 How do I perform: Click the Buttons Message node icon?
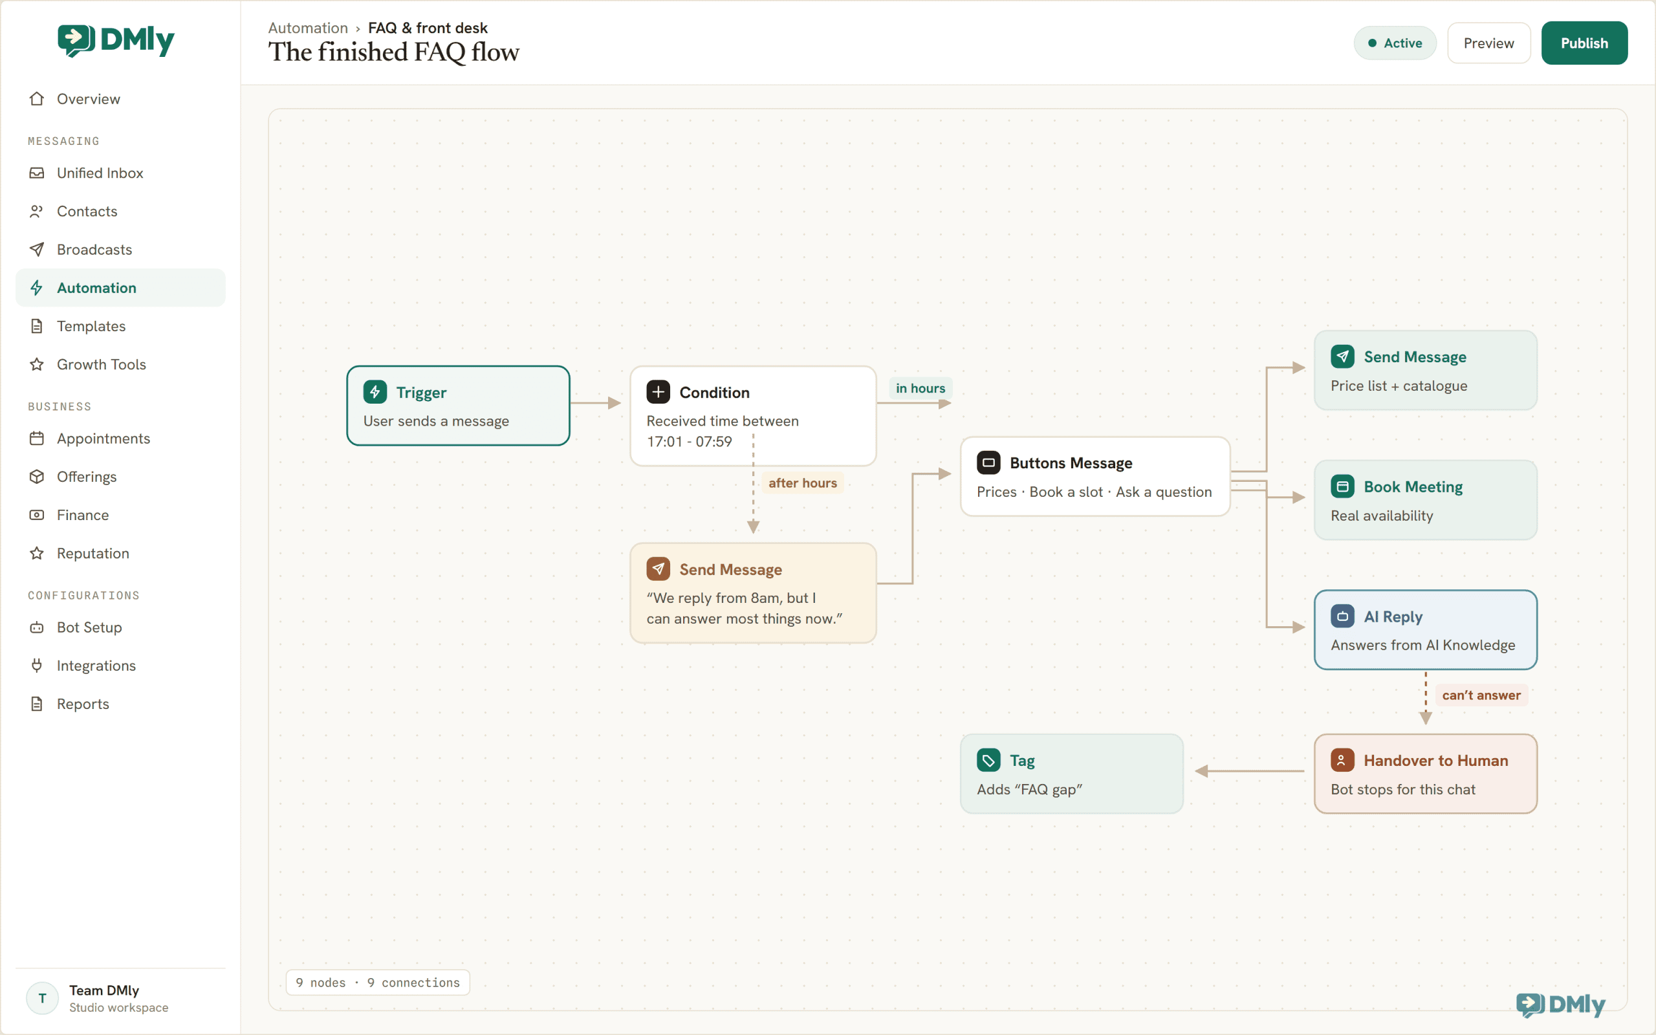pyautogui.click(x=989, y=463)
